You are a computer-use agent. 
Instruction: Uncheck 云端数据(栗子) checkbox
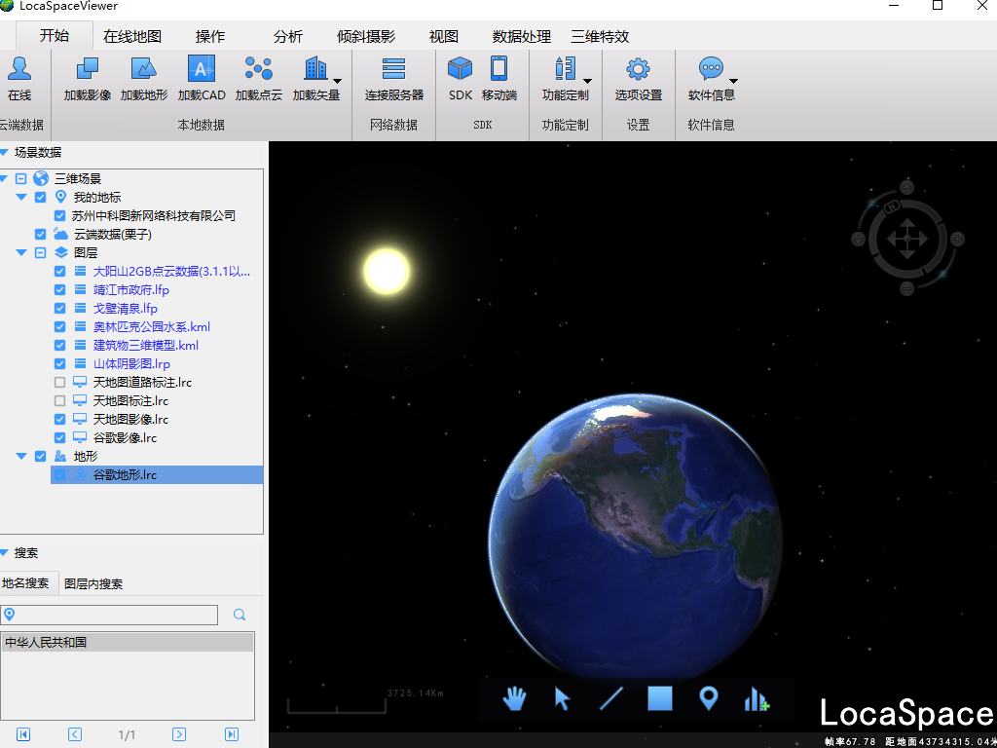point(40,234)
